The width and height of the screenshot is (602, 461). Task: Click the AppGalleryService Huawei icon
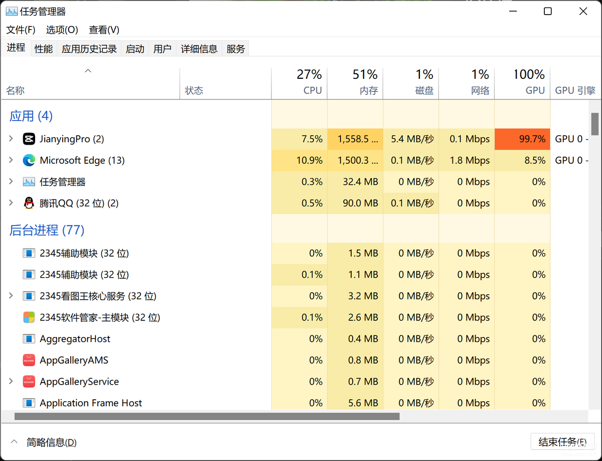pos(29,382)
